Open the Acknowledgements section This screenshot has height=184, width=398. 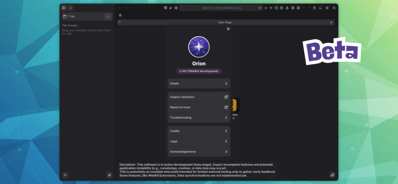coord(199,152)
